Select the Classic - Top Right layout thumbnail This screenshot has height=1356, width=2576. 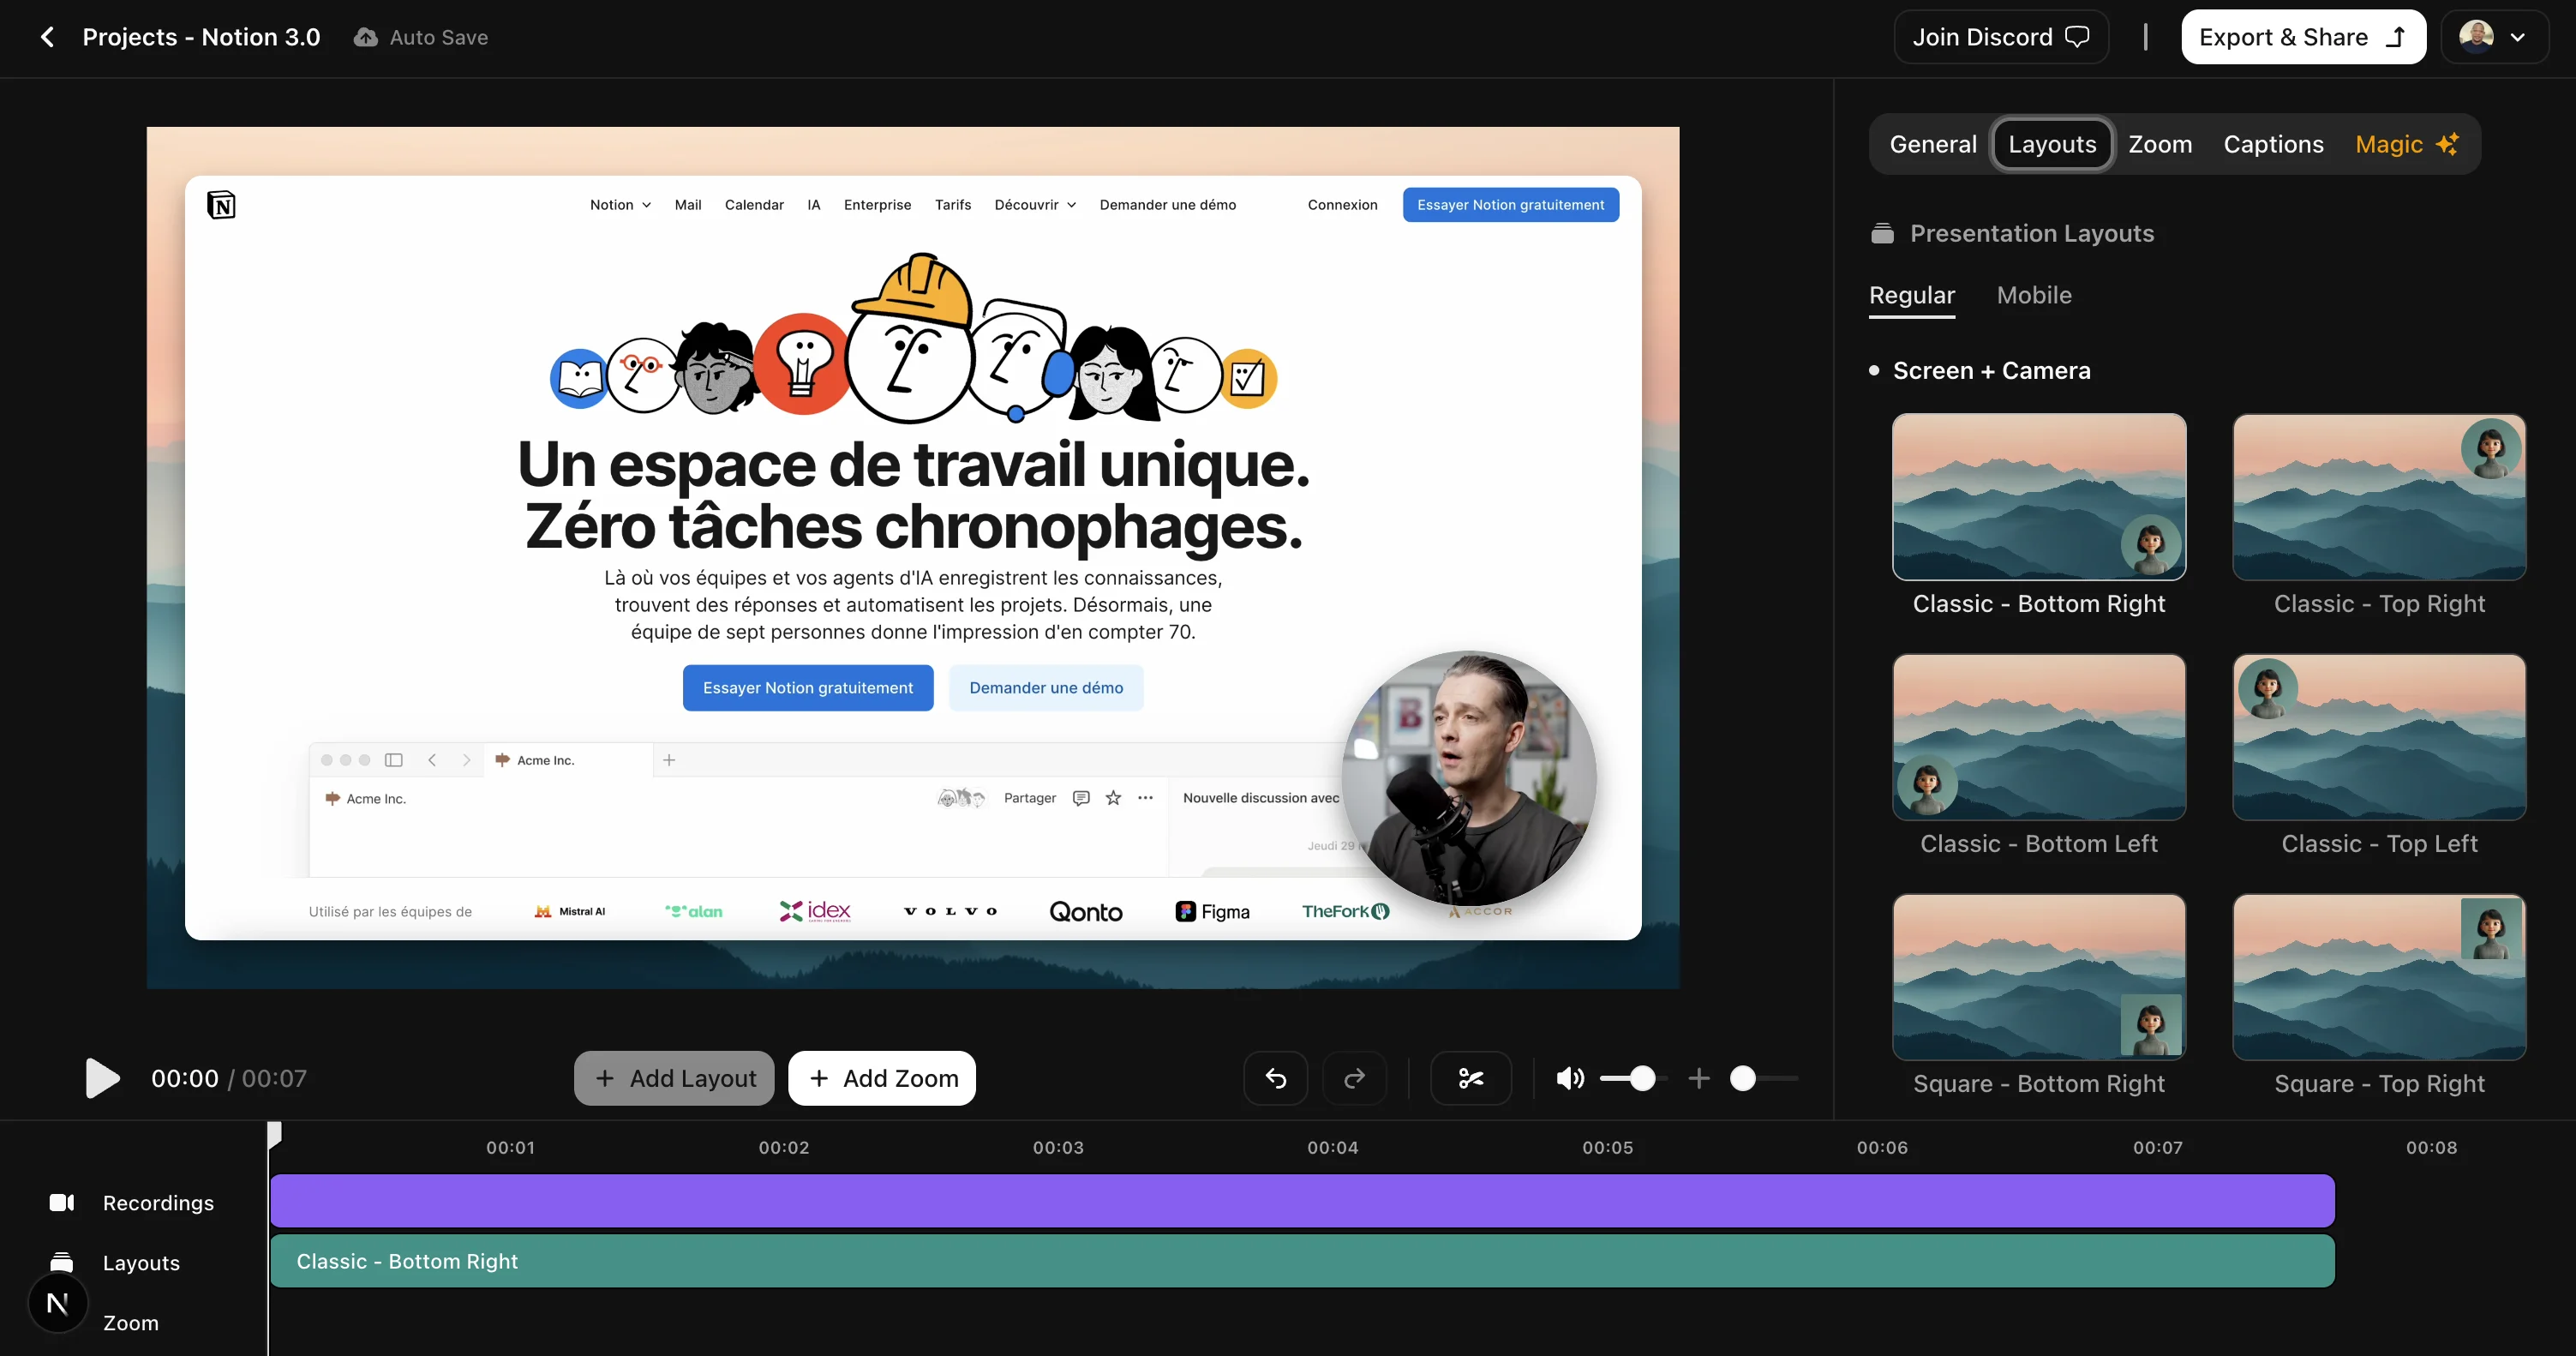(x=2378, y=497)
